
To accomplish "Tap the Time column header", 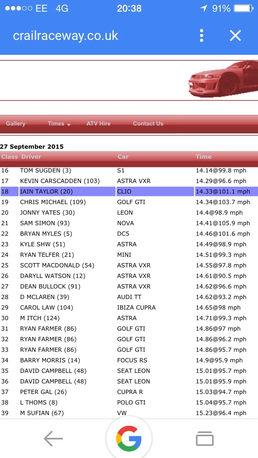I will [204, 157].
